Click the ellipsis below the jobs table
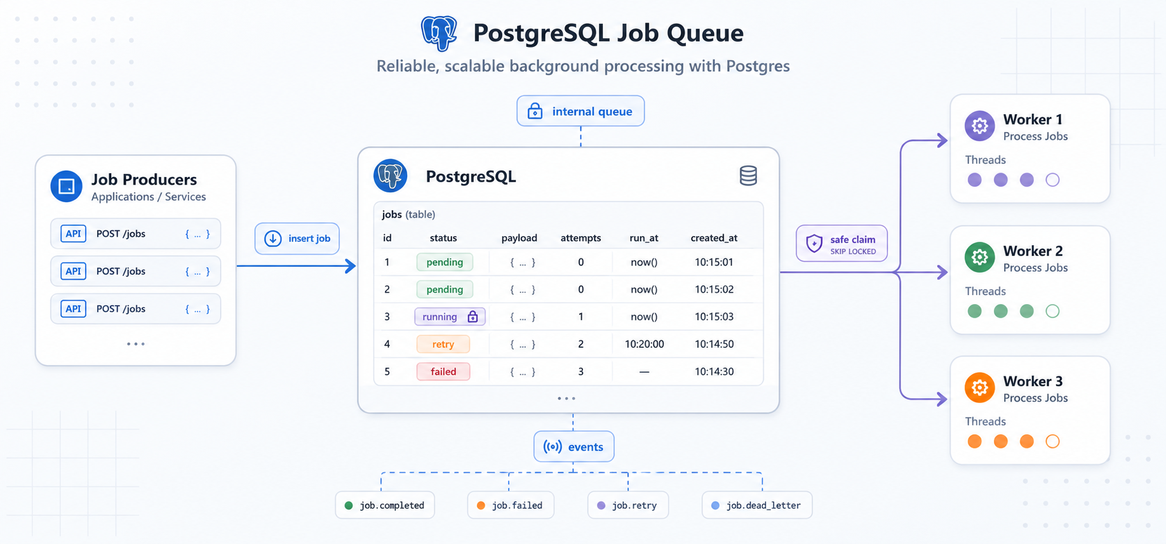1166x544 pixels. point(566,399)
